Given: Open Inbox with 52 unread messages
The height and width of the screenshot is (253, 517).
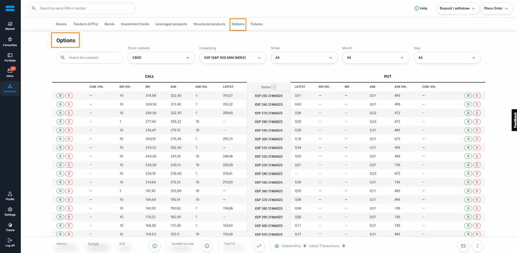Looking at the screenshot, I should tap(10, 72).
